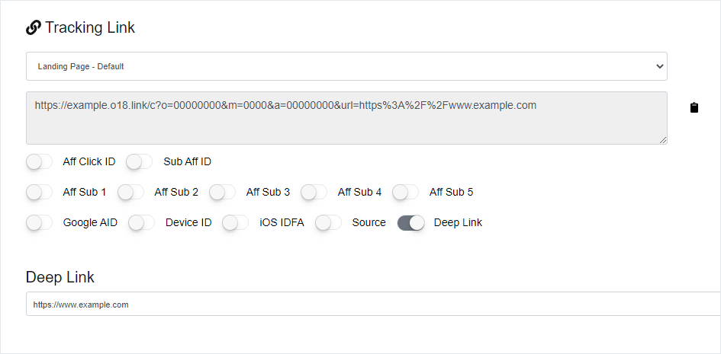This screenshot has height=354, width=721.
Task: Switch on Aff Sub 3
Action: tap(222, 192)
